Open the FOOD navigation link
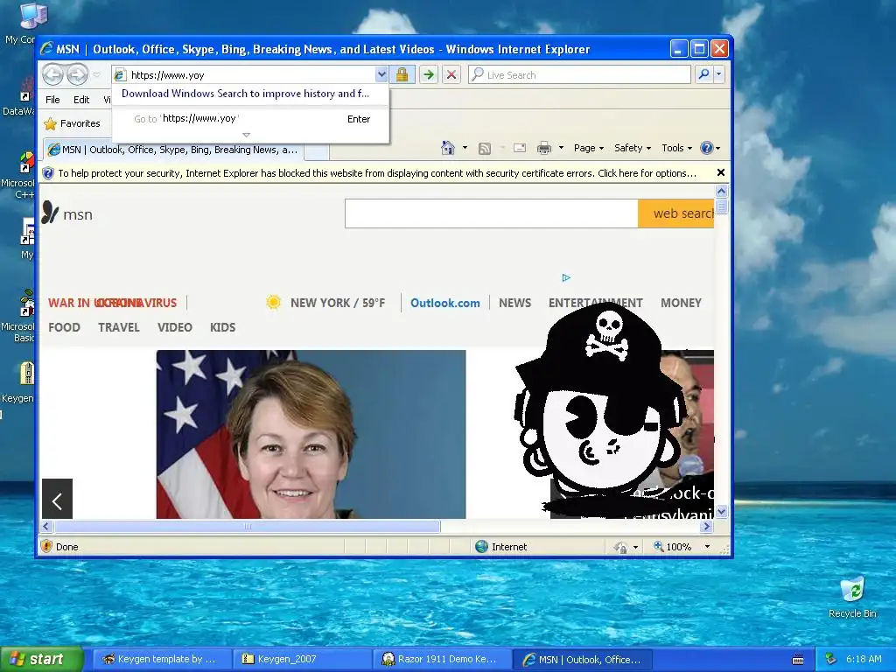 [x=64, y=327]
